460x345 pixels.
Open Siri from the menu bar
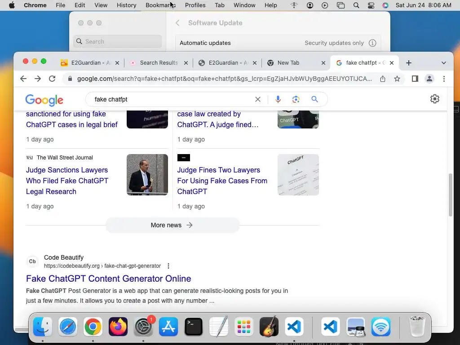click(x=385, y=5)
